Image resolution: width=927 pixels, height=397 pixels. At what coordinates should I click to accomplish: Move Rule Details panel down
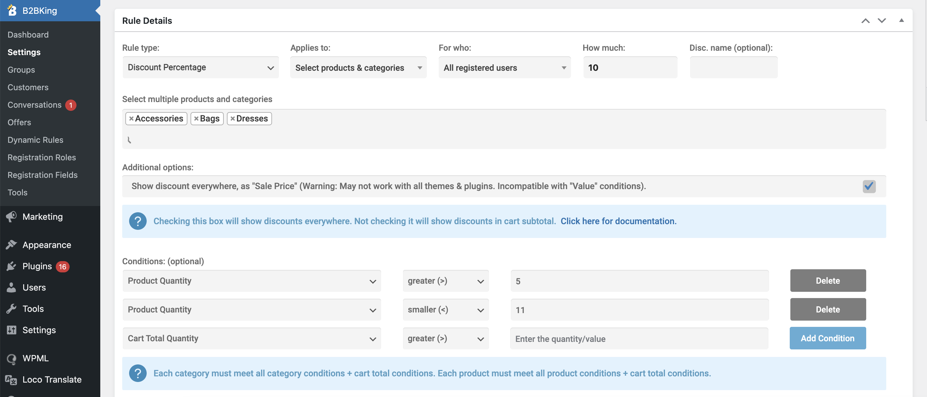point(882,21)
